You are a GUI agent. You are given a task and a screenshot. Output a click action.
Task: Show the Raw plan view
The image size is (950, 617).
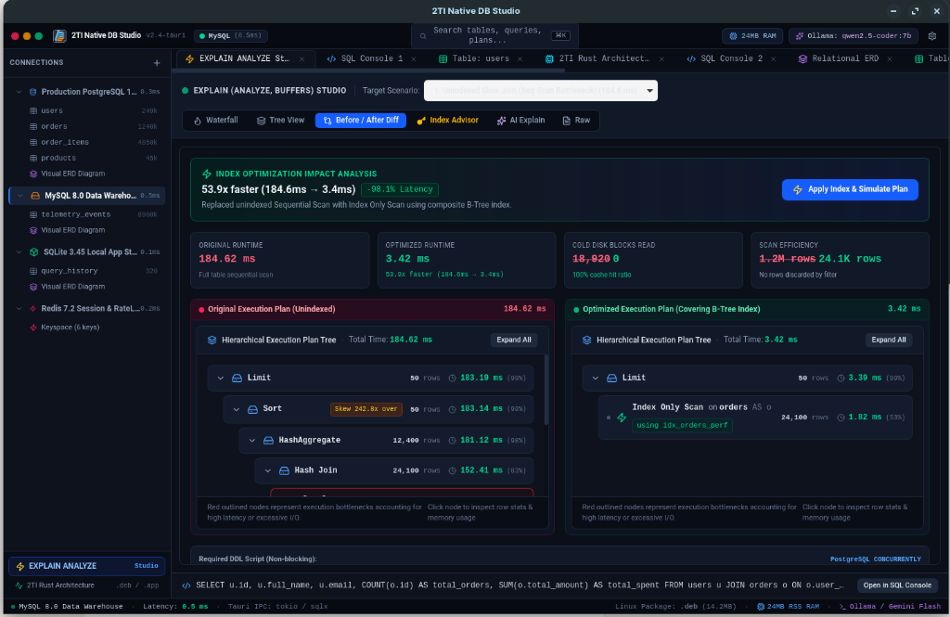click(x=576, y=120)
